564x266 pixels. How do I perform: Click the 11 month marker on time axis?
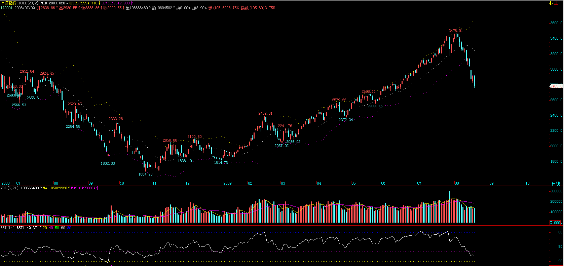pyautogui.click(x=154, y=184)
